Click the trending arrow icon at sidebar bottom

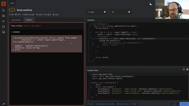[x=4, y=104]
